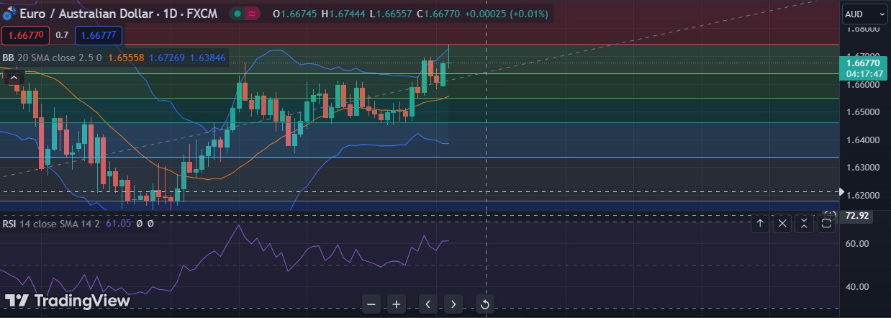Zoom out the chart with minus button
Image resolution: width=891 pixels, height=318 pixels.
371,304
